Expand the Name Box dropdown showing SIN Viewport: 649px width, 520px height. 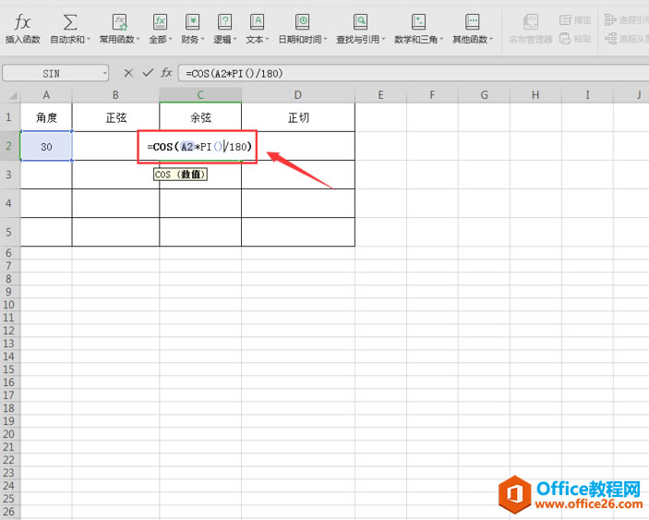(104, 74)
